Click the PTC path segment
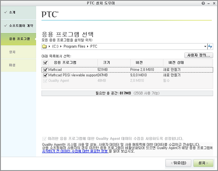 94,46
